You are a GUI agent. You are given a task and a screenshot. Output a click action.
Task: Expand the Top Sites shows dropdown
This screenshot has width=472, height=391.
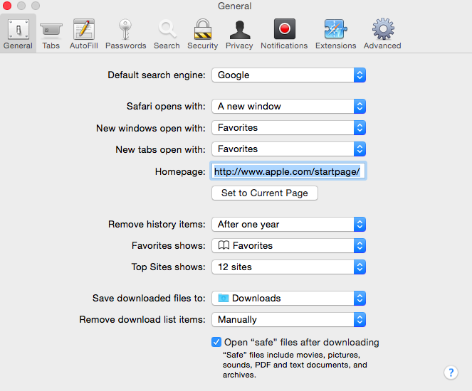click(x=288, y=267)
